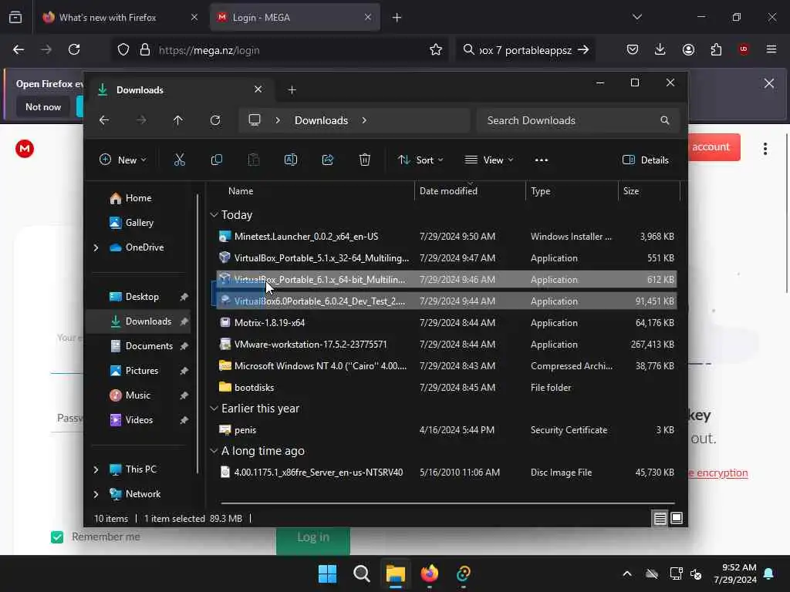Toggle the Details pane button
Screen dimensions: 790x592
(x=646, y=160)
